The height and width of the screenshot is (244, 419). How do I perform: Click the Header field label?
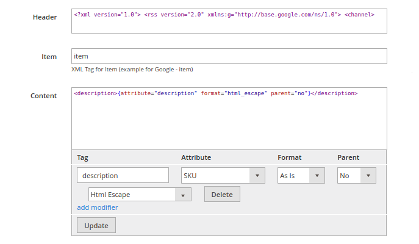(x=45, y=17)
